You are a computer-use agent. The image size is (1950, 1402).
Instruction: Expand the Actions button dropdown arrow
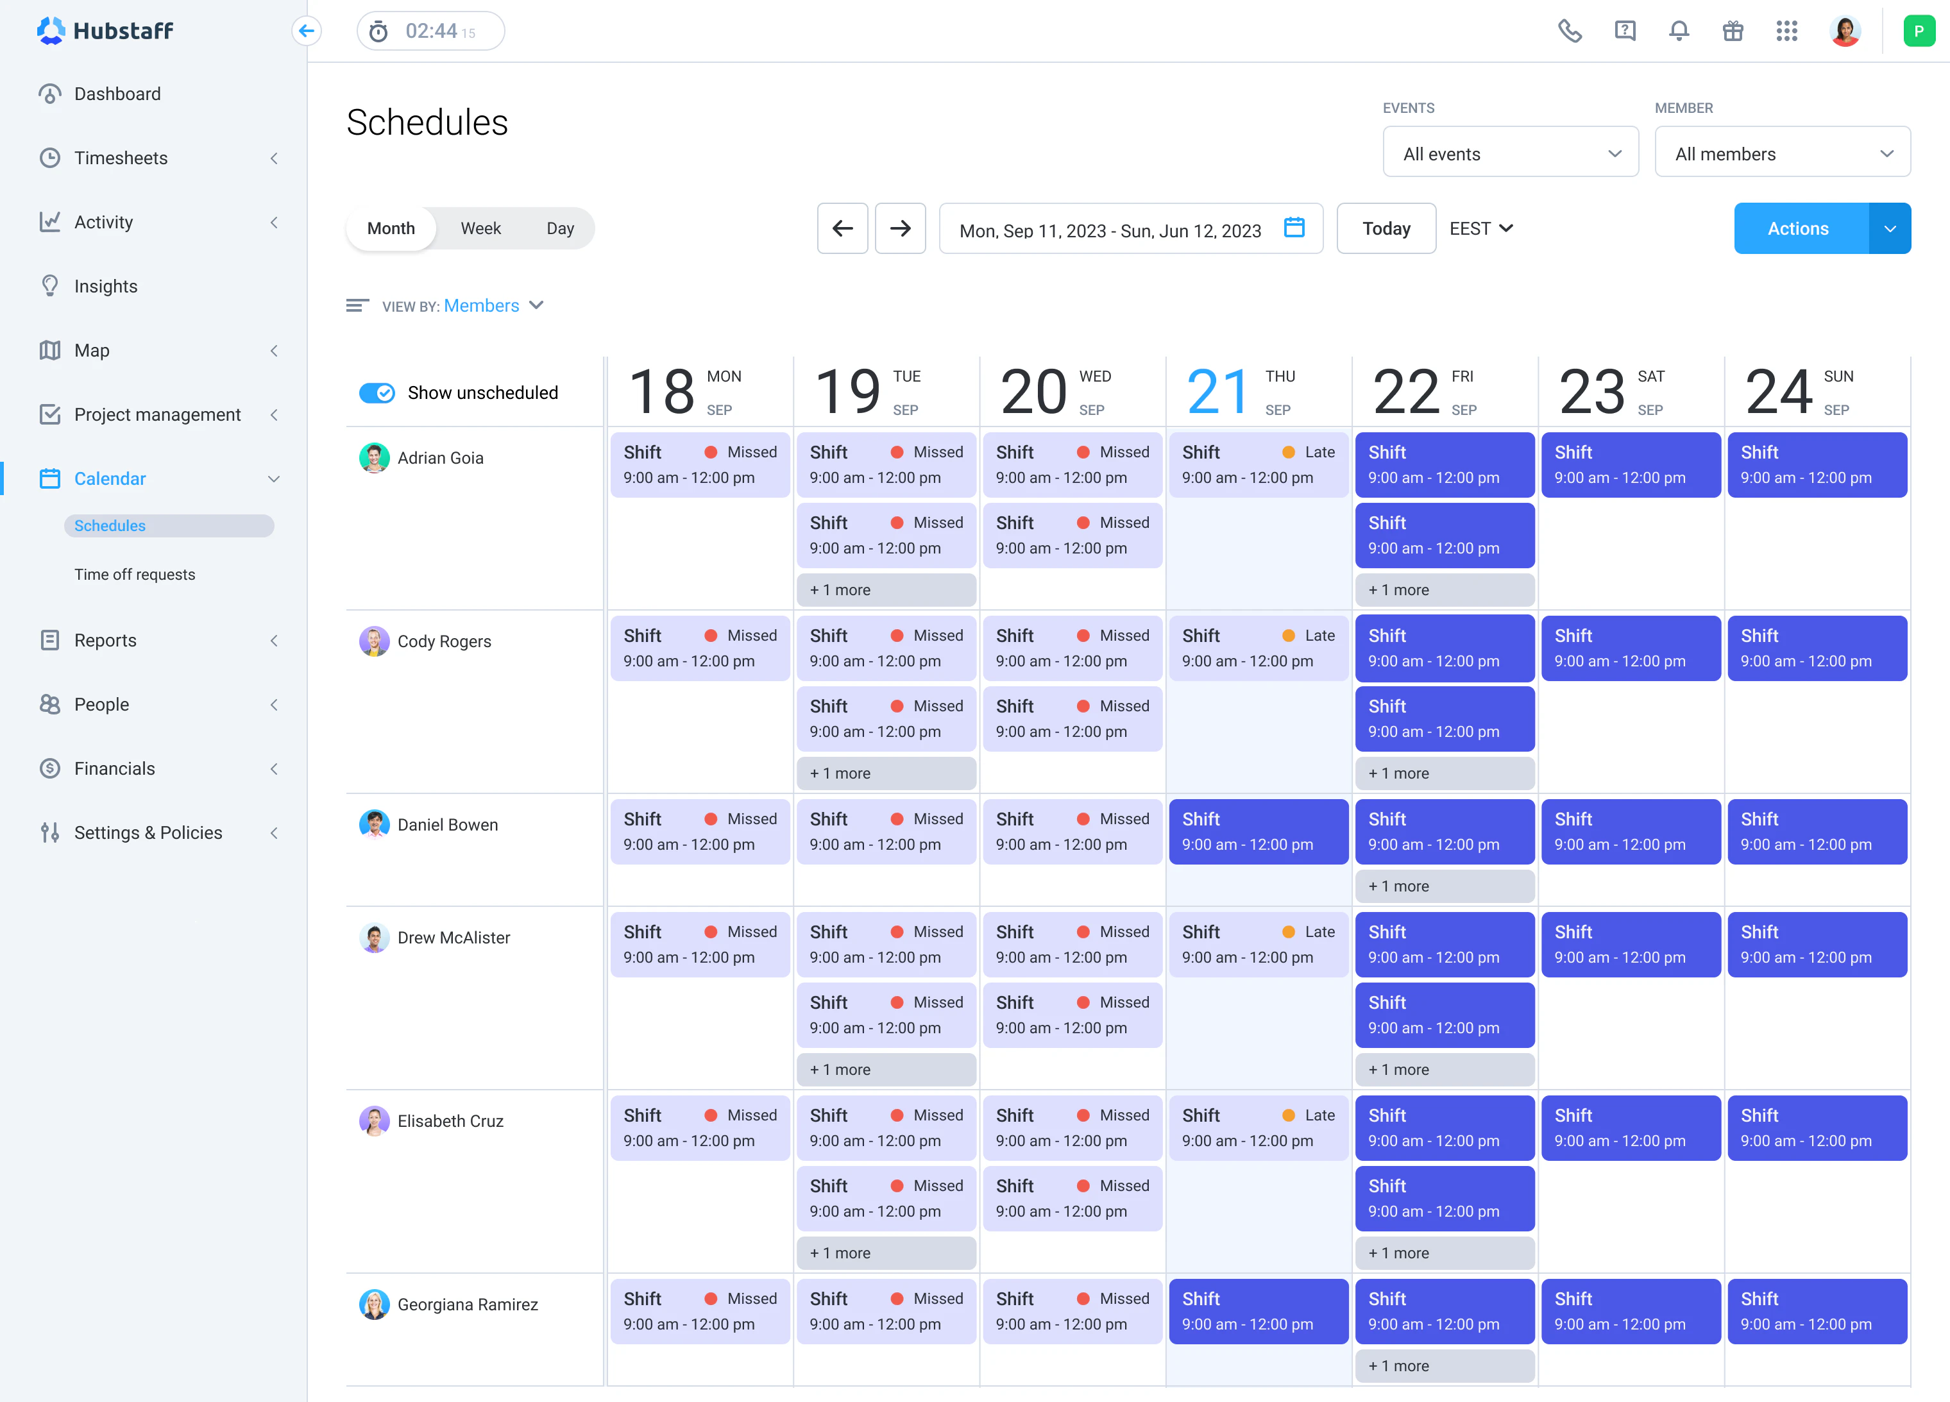tap(1890, 228)
